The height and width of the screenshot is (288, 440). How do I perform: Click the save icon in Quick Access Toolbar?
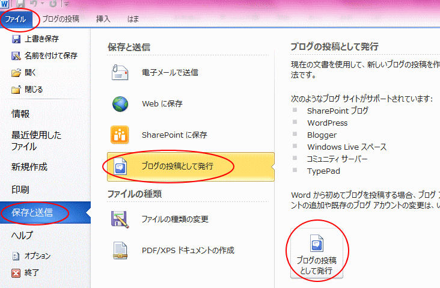(20, 4)
